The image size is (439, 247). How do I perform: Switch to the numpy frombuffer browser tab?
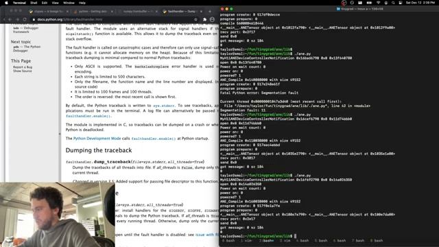pyautogui.click(x=137, y=12)
